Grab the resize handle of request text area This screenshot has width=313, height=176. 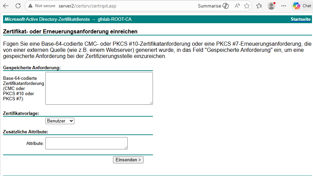[x=151, y=103]
